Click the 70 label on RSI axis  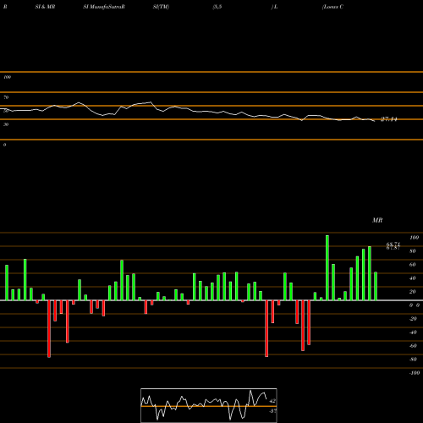[x=6, y=97]
